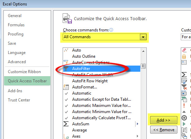Select the AutoFilter funnel icon
The width and height of the screenshot is (191, 139).
point(66,69)
